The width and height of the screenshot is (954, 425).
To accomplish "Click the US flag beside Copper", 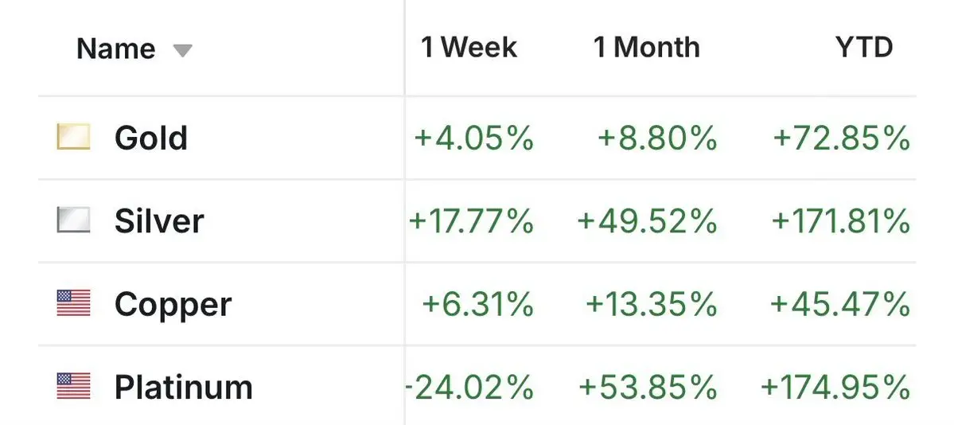I will pyautogui.click(x=73, y=304).
